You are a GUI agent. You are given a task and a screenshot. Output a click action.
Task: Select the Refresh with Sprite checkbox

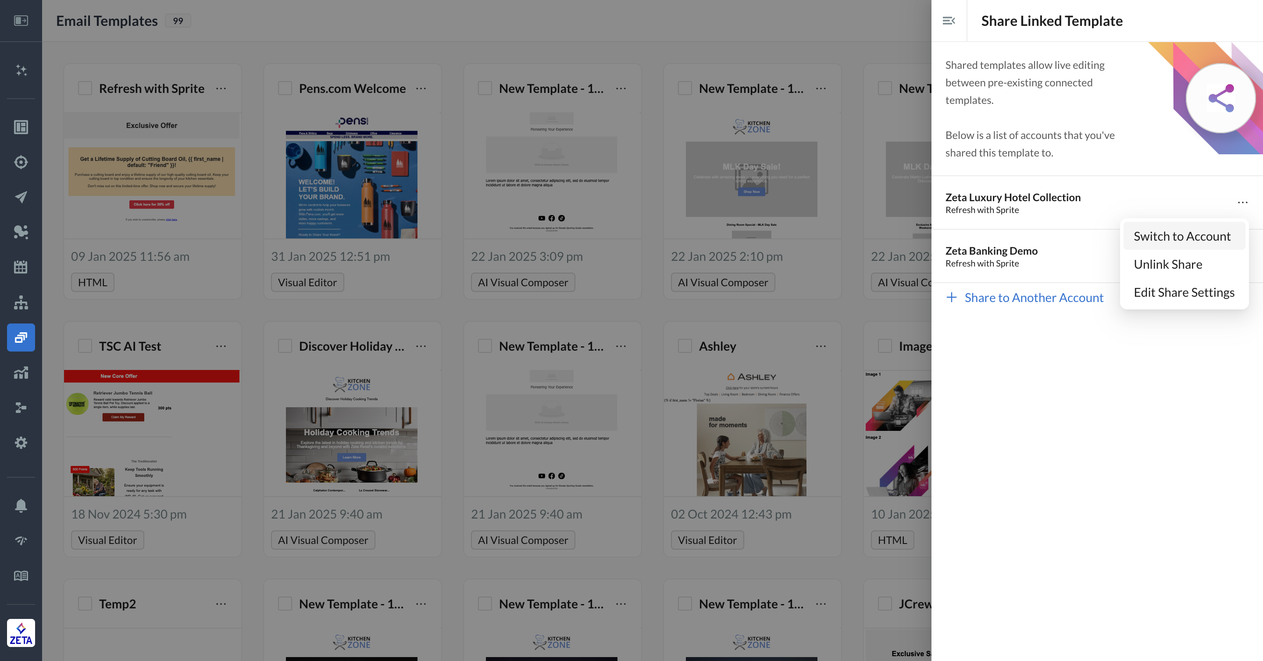pyautogui.click(x=86, y=88)
